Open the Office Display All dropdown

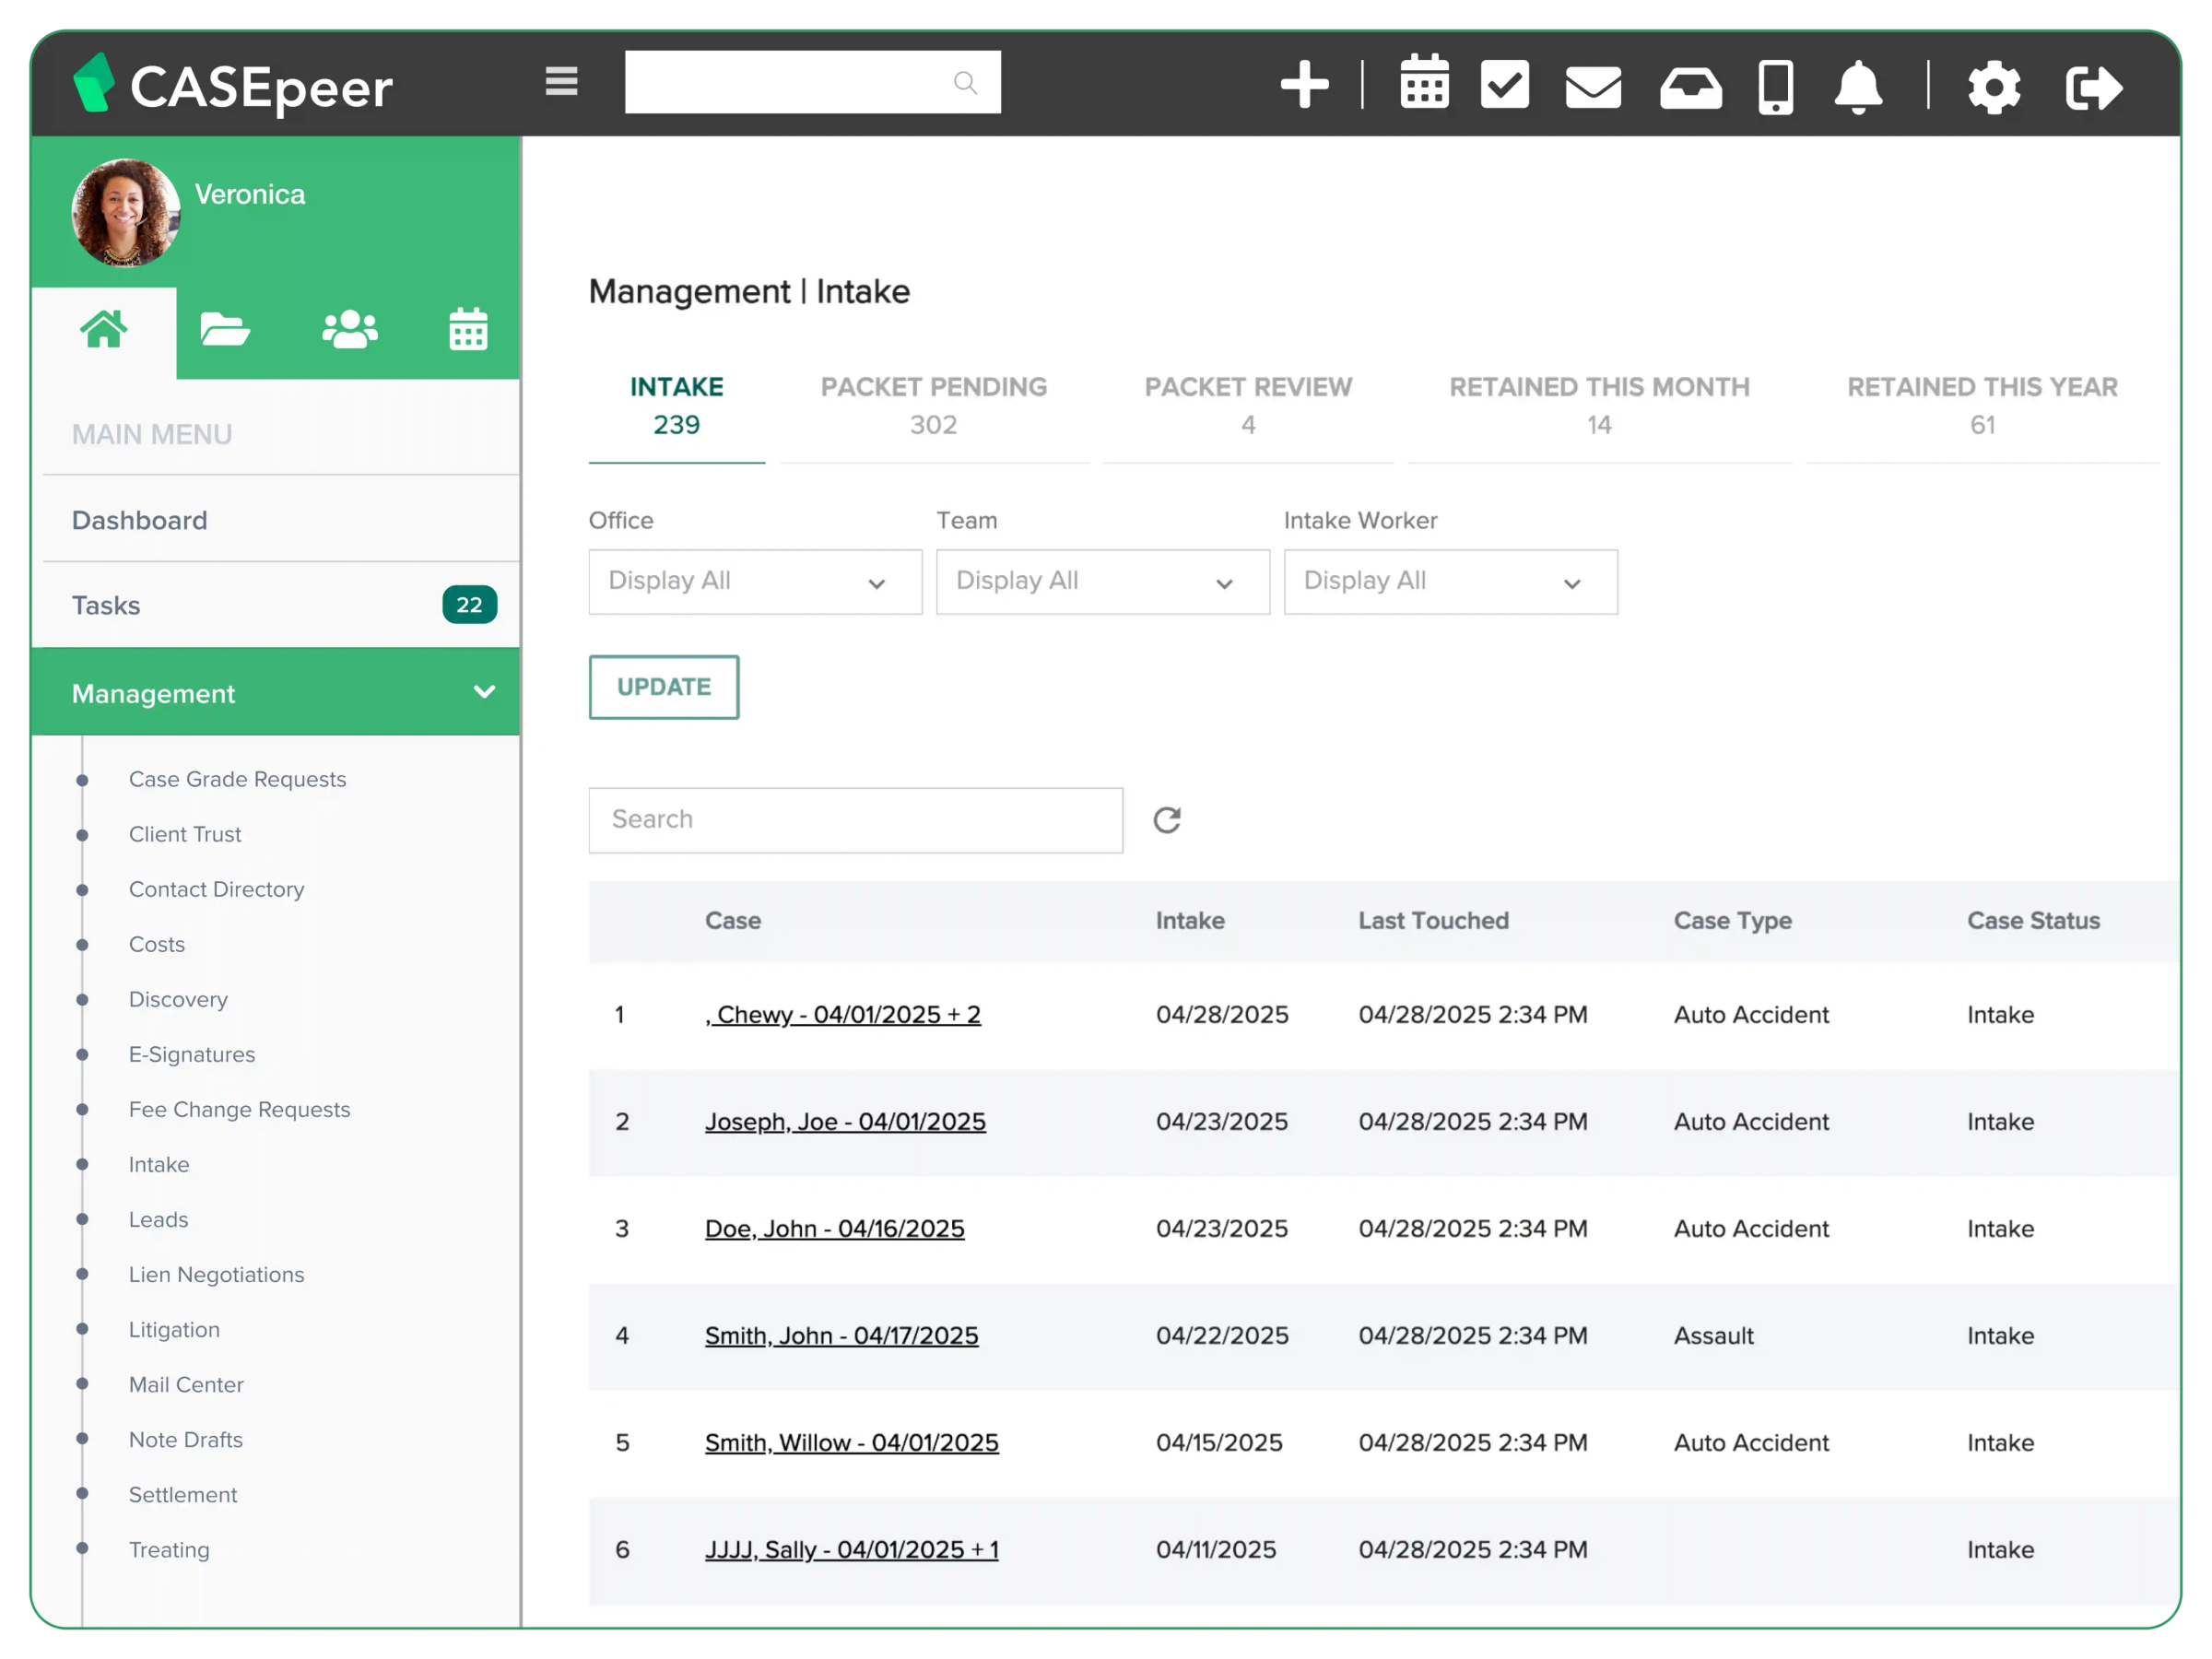[754, 582]
